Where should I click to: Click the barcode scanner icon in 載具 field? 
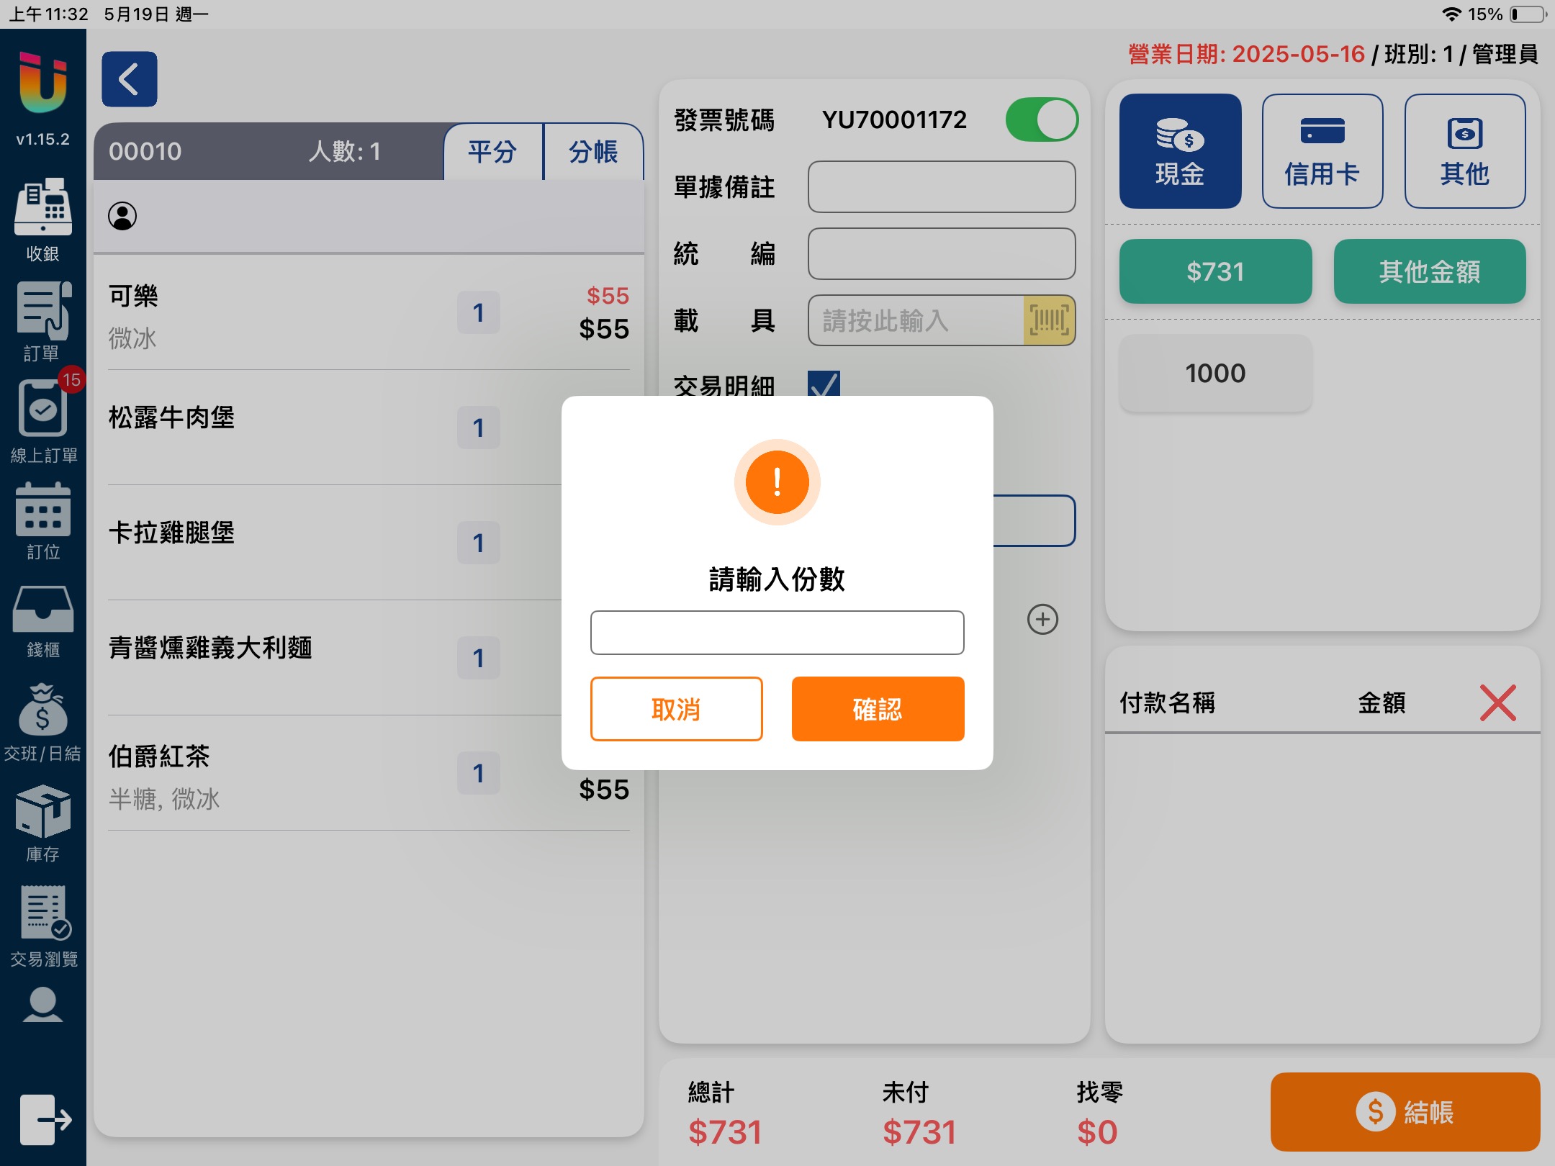(x=1049, y=320)
